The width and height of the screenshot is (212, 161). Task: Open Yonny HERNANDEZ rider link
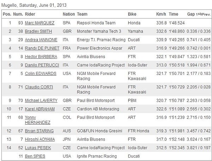[37, 120]
